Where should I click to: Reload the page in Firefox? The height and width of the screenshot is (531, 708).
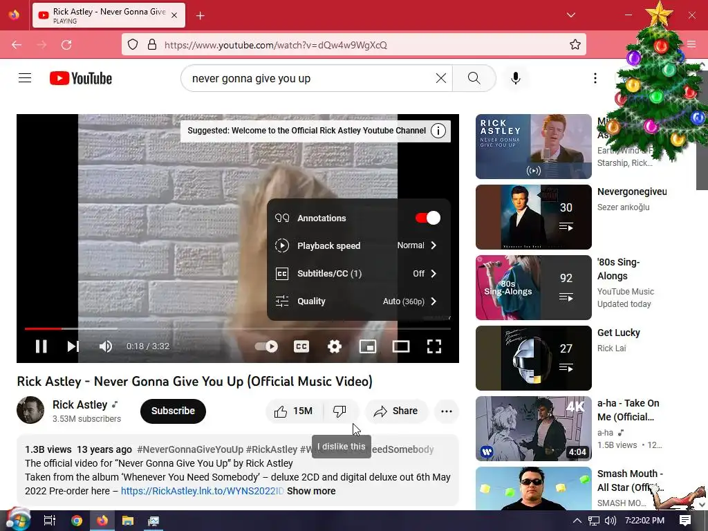point(66,45)
